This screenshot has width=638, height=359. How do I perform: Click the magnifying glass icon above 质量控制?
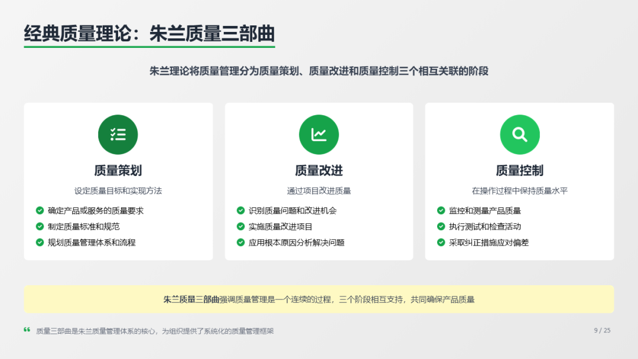tap(520, 135)
